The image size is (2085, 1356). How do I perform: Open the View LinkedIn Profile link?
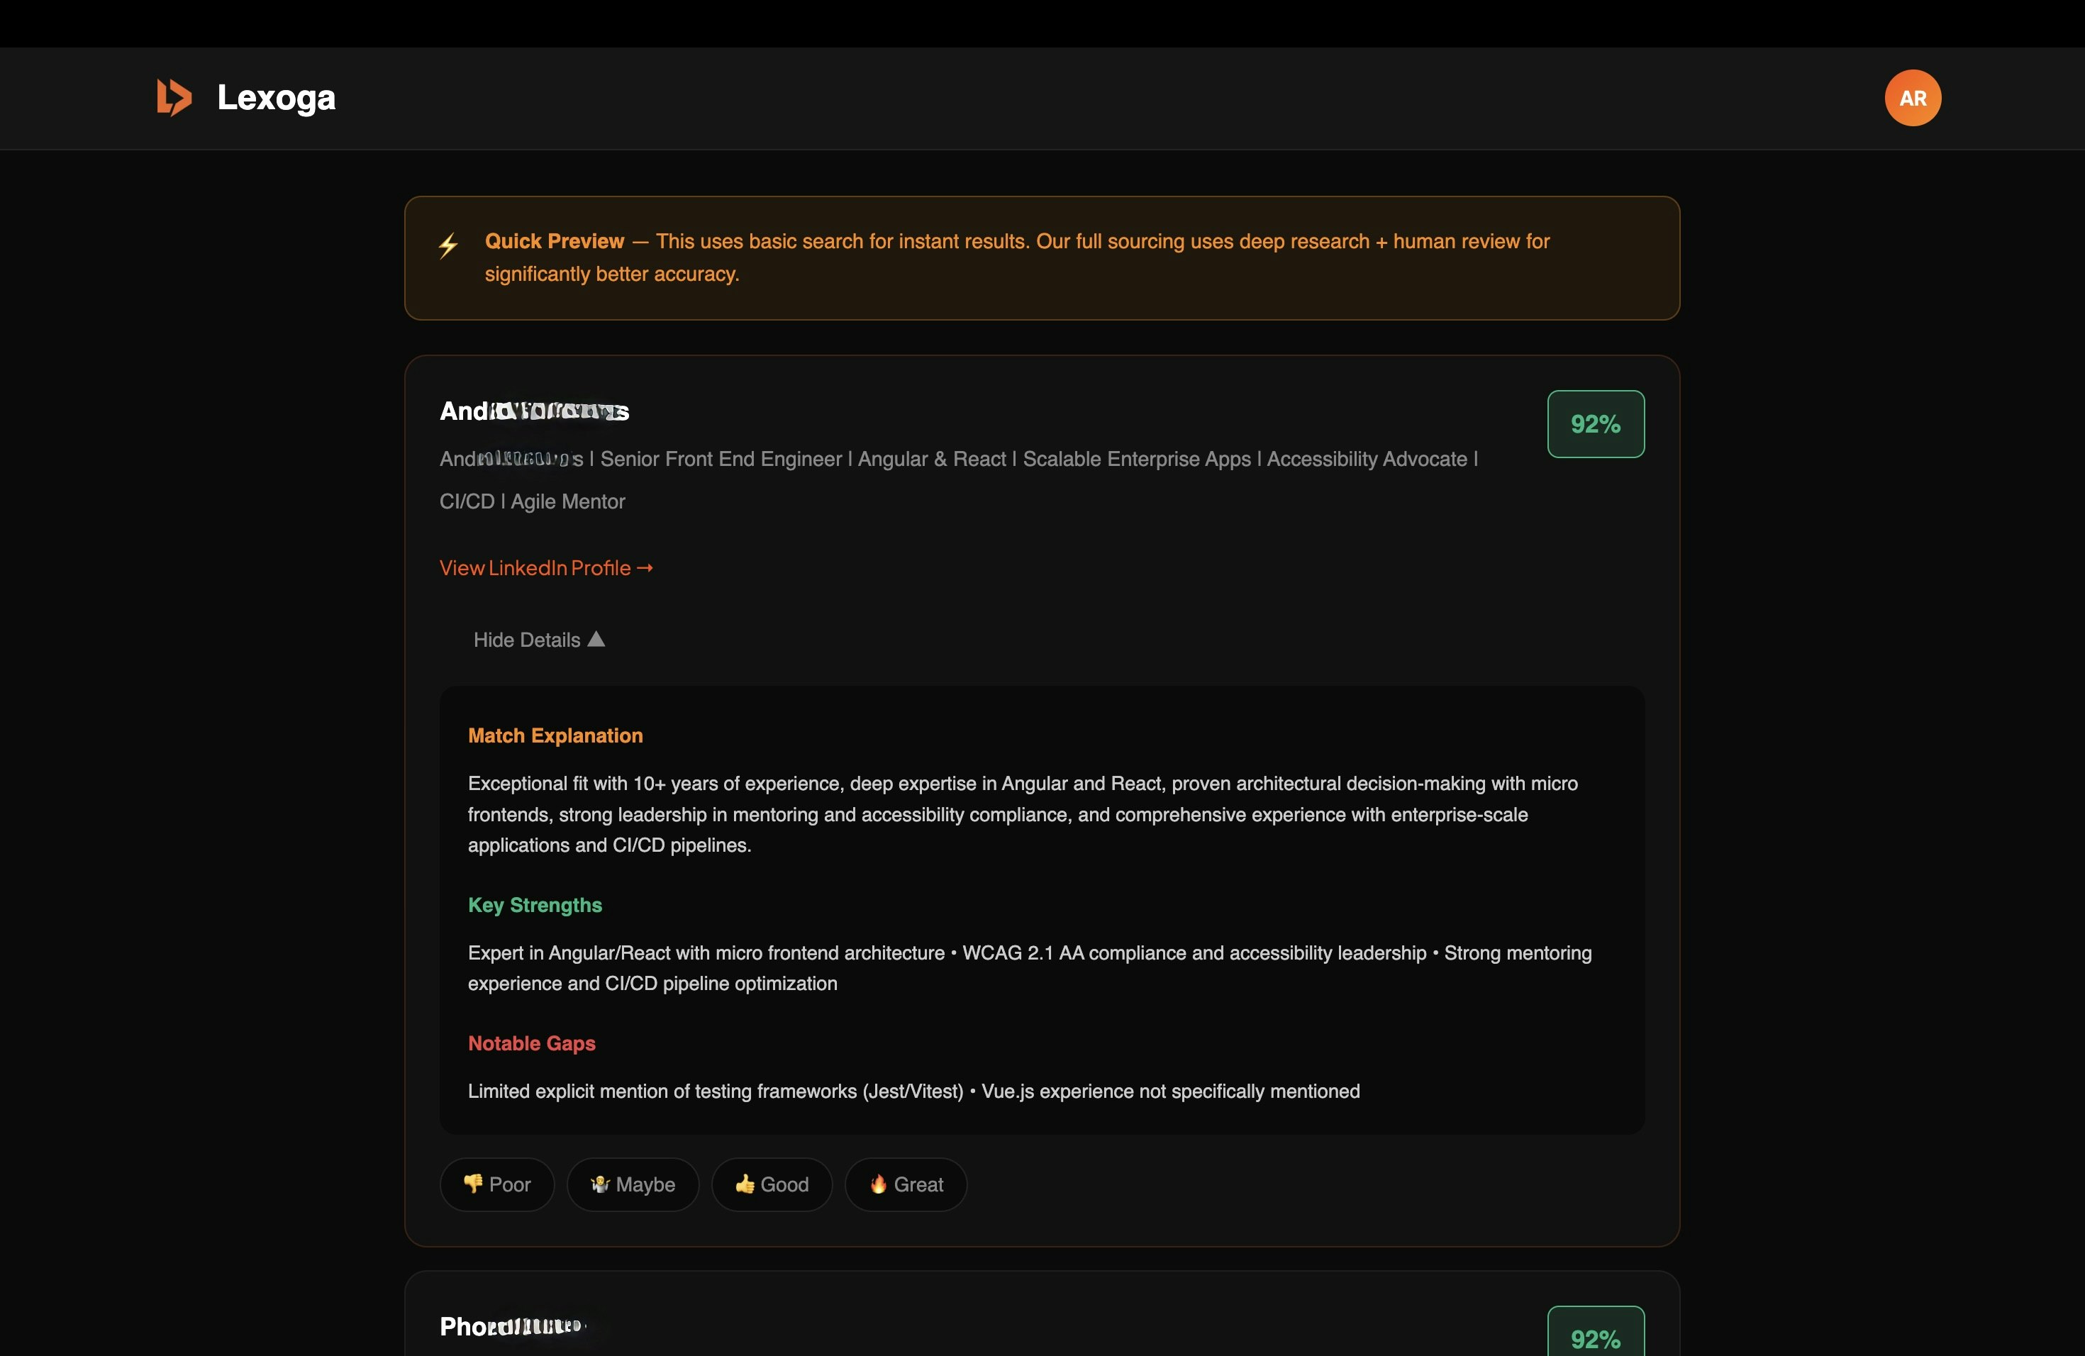click(x=535, y=569)
